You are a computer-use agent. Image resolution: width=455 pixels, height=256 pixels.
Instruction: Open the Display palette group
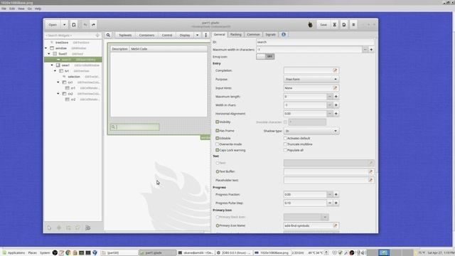(x=185, y=35)
